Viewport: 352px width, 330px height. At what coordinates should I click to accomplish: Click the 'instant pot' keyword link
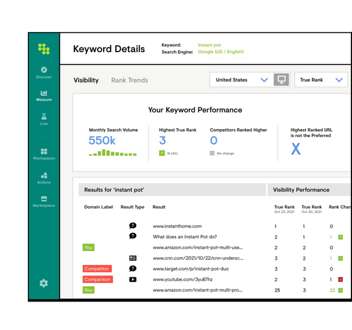click(x=209, y=45)
